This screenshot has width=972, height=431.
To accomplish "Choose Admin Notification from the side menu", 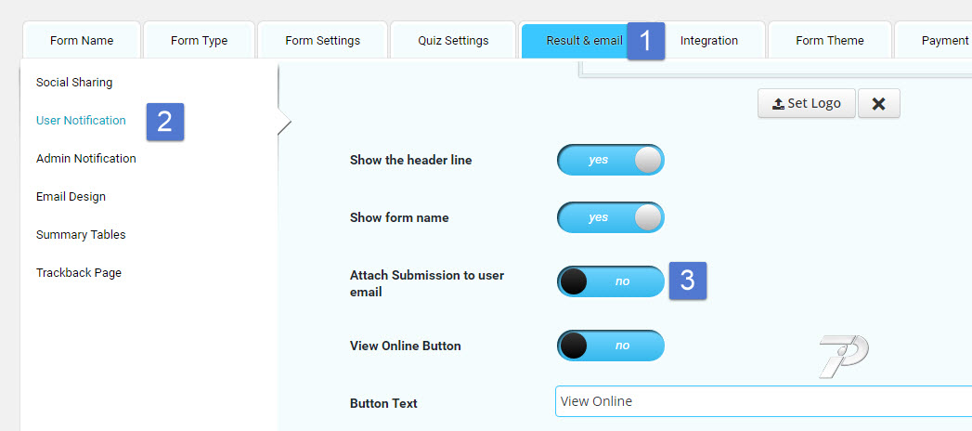I will 86,159.
